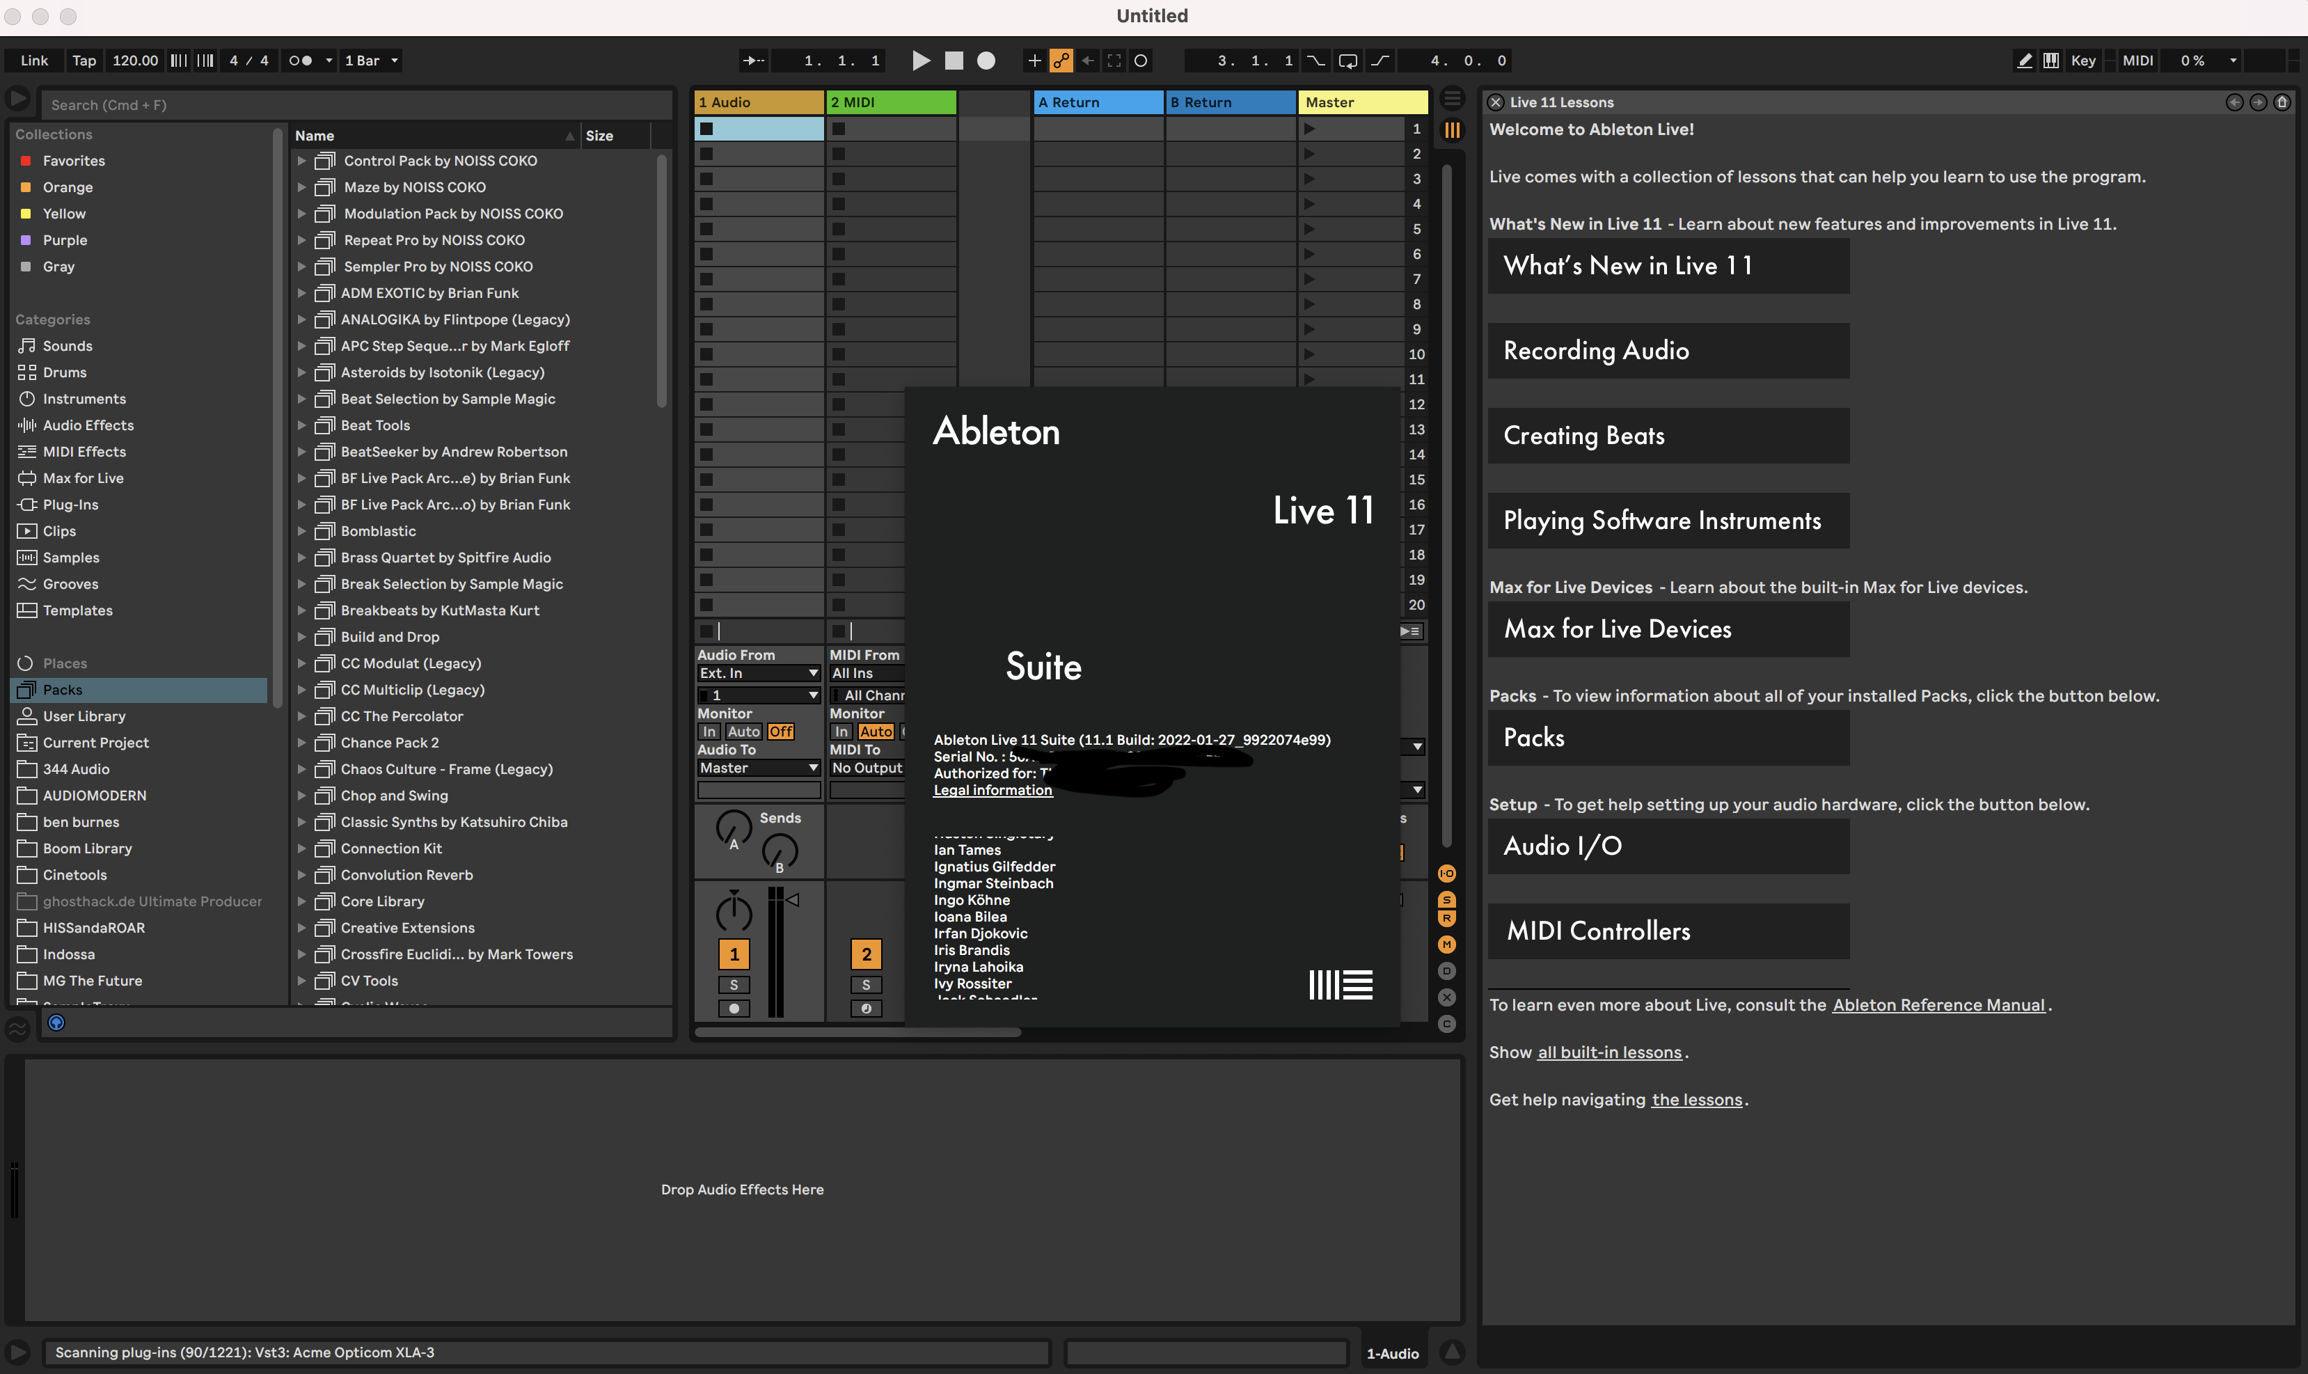Click the MIDI Arrangement Overdub plus icon
This screenshot has width=2308, height=1374.
(1034, 60)
